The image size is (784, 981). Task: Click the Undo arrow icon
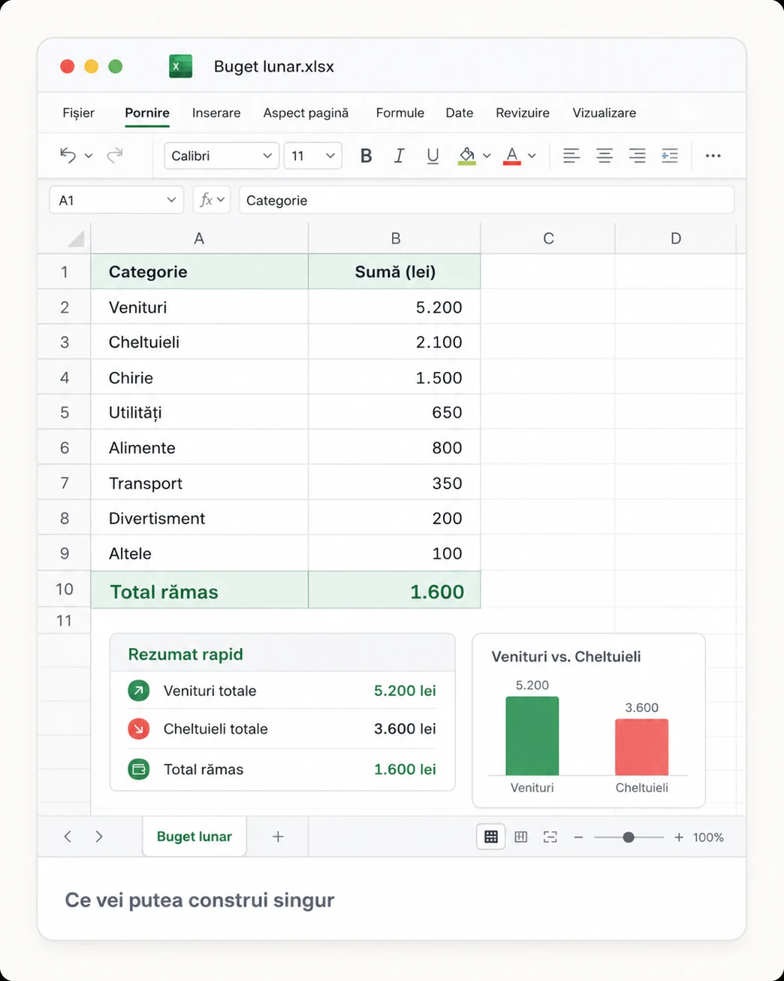(68, 156)
